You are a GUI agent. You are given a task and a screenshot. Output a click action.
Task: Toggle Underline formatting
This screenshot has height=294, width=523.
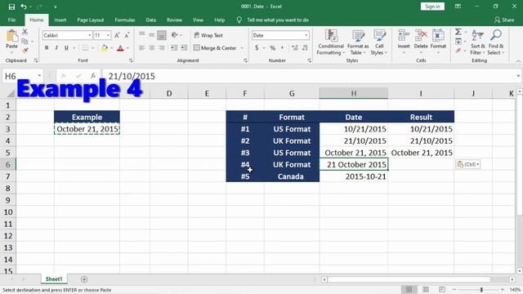(x=66, y=48)
